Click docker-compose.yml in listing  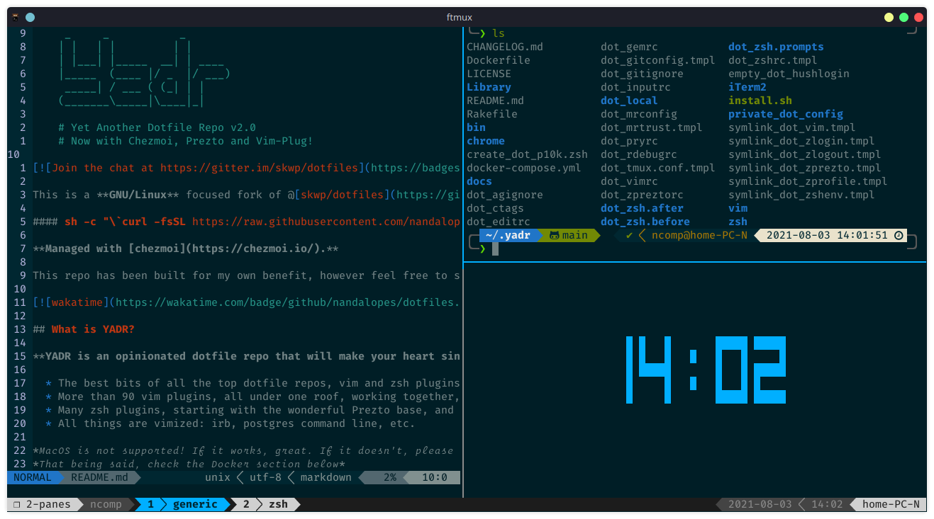pyautogui.click(x=524, y=168)
